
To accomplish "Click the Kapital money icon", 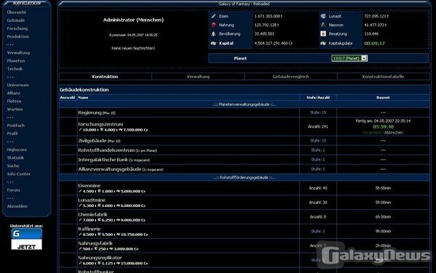I will [x=214, y=43].
